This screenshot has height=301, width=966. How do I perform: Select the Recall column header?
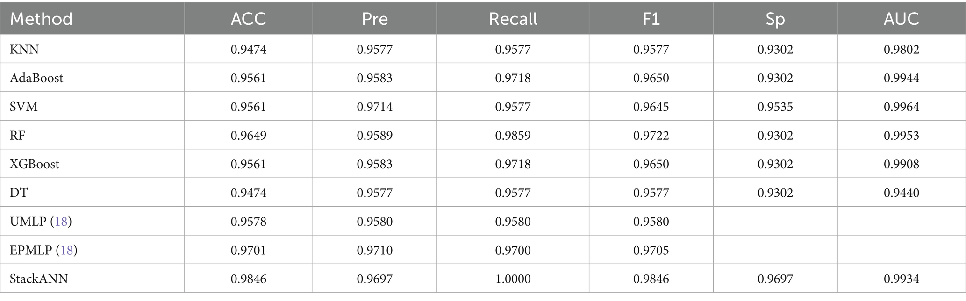point(513,19)
